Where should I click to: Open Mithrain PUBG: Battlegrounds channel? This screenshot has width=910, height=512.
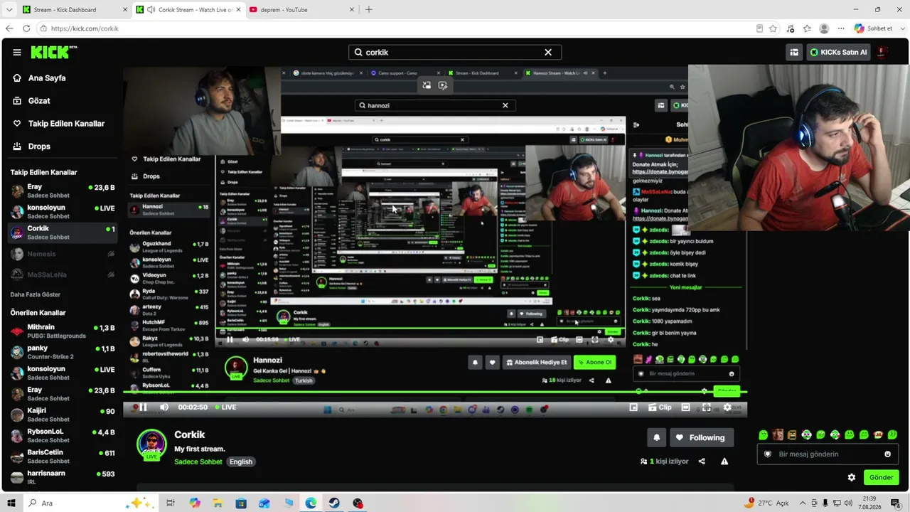pyautogui.click(x=63, y=331)
